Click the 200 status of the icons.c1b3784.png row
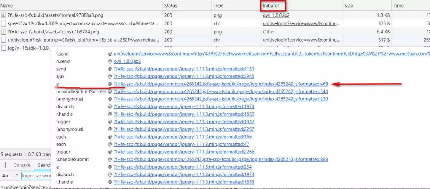 point(168,32)
